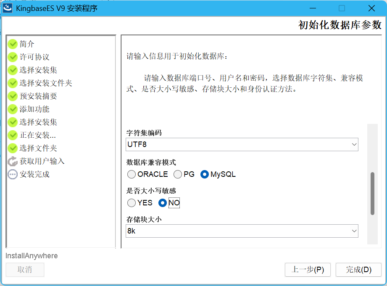
Task: Click the green checkmark beside 选择安装文件夹
Action: click(x=13, y=83)
